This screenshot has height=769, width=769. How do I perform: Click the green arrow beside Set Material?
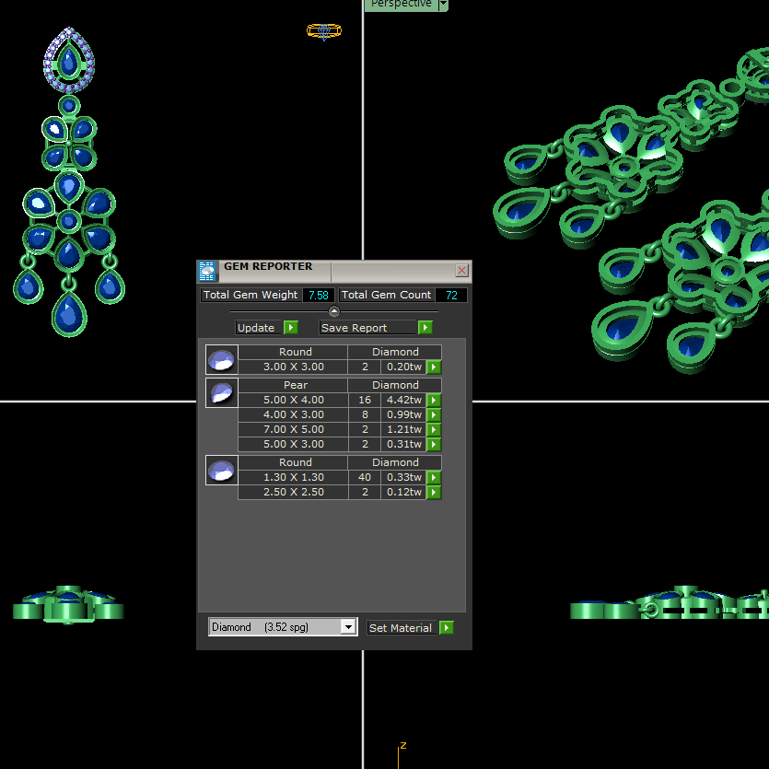[x=447, y=628]
